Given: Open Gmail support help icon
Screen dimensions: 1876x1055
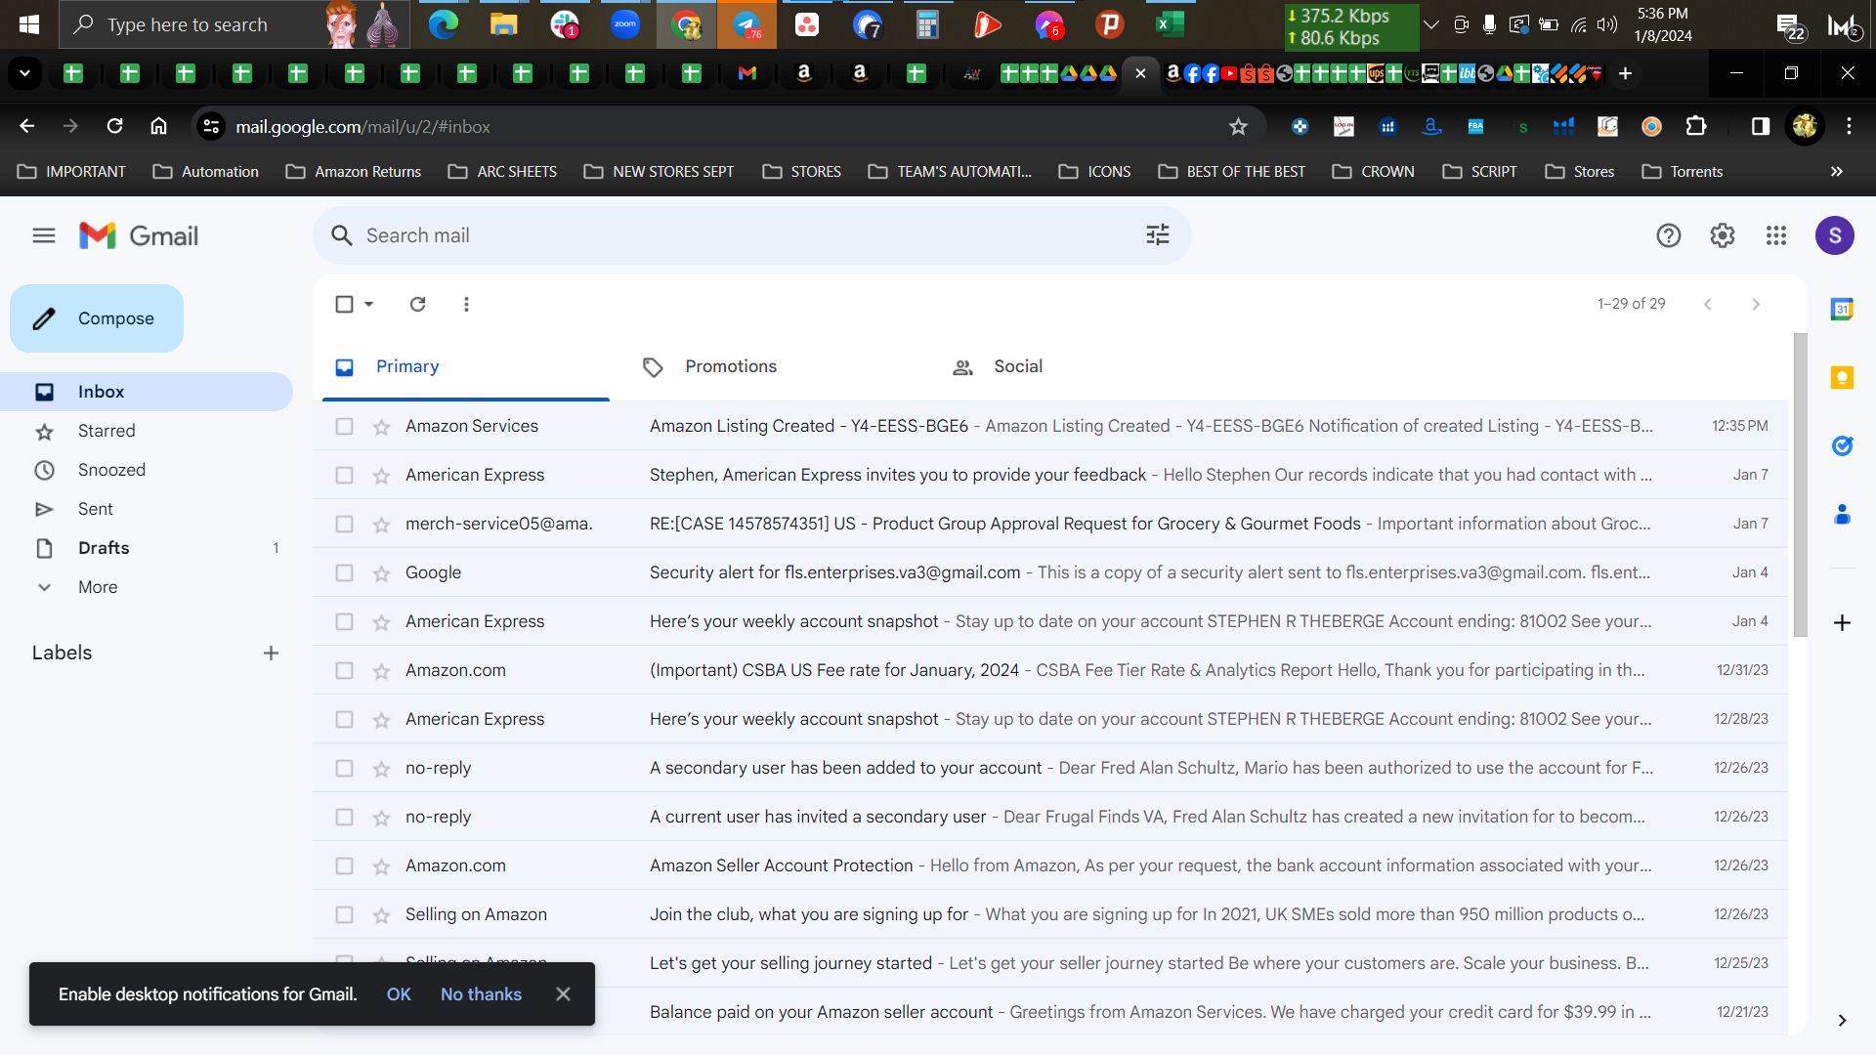Looking at the screenshot, I should [1669, 235].
